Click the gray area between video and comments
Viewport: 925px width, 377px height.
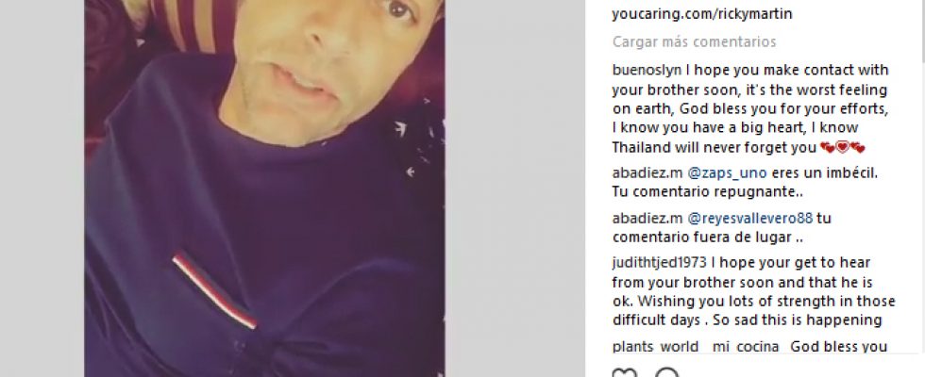(x=515, y=188)
